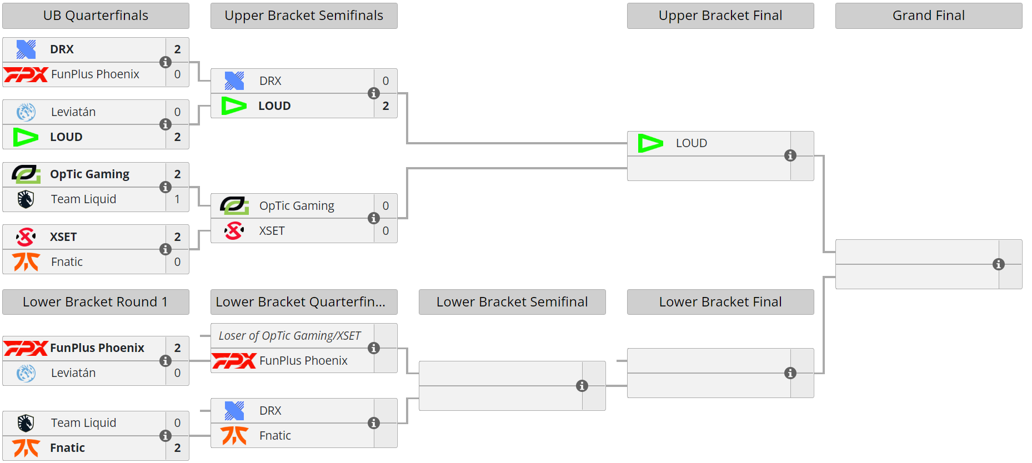1032x463 pixels.
Task: Click the DRX logo in UB Quarterfinals
Action: [26, 49]
